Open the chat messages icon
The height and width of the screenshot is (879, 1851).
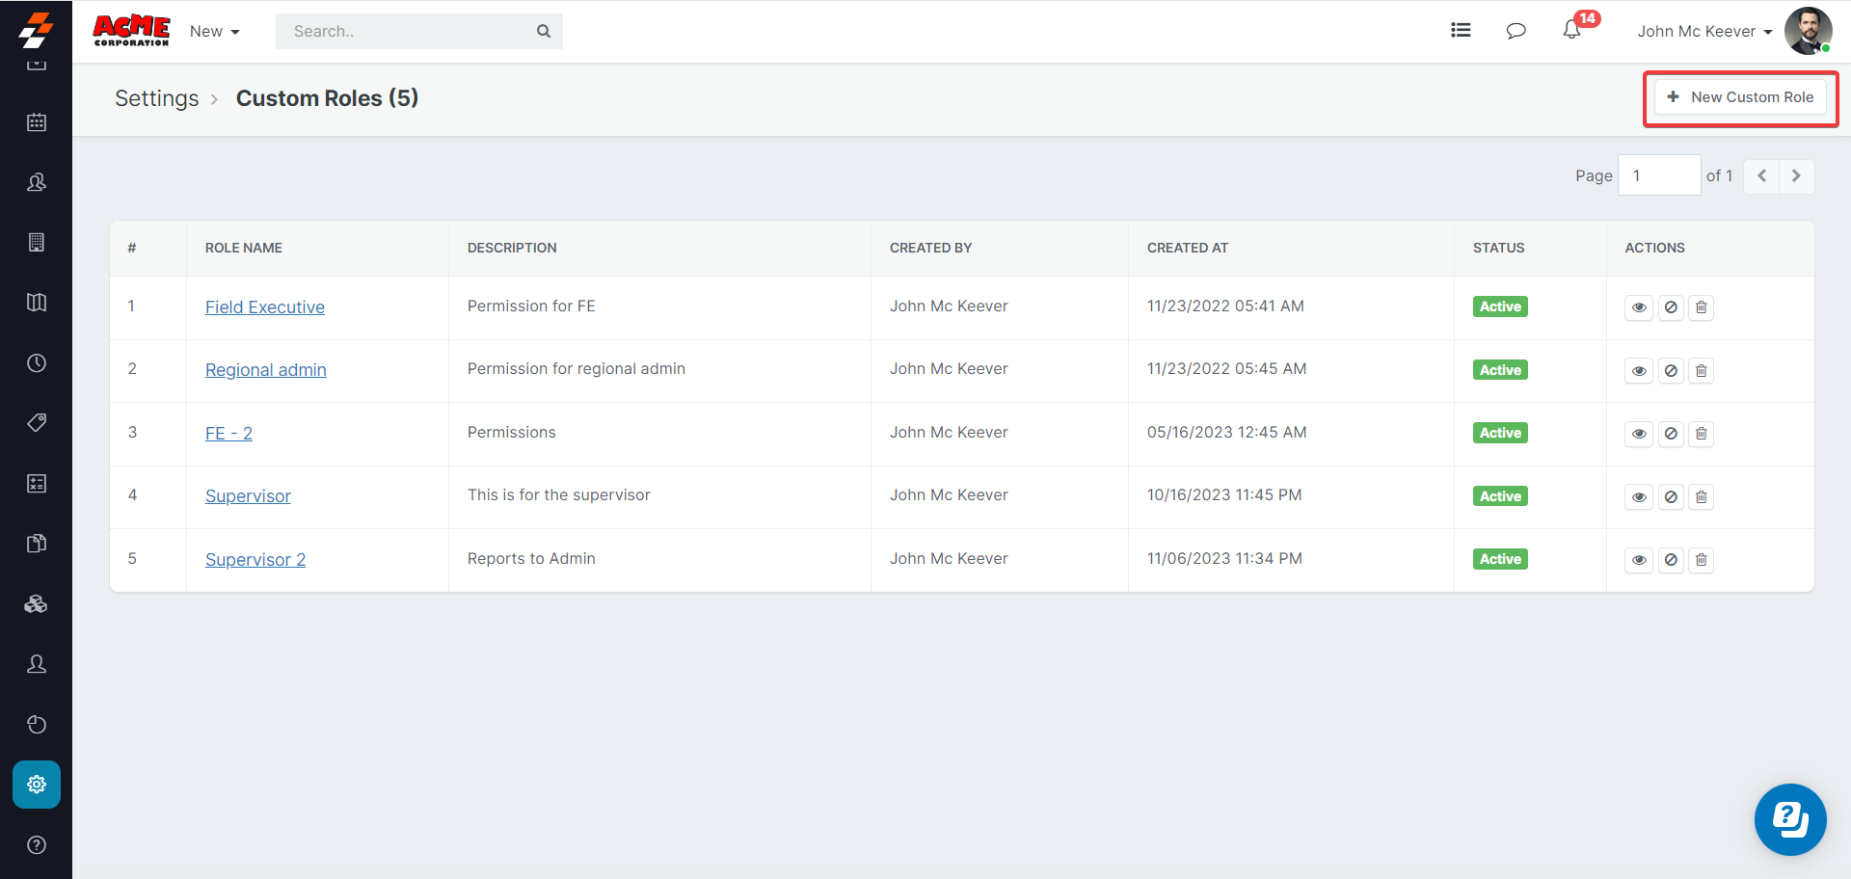pyautogui.click(x=1516, y=31)
